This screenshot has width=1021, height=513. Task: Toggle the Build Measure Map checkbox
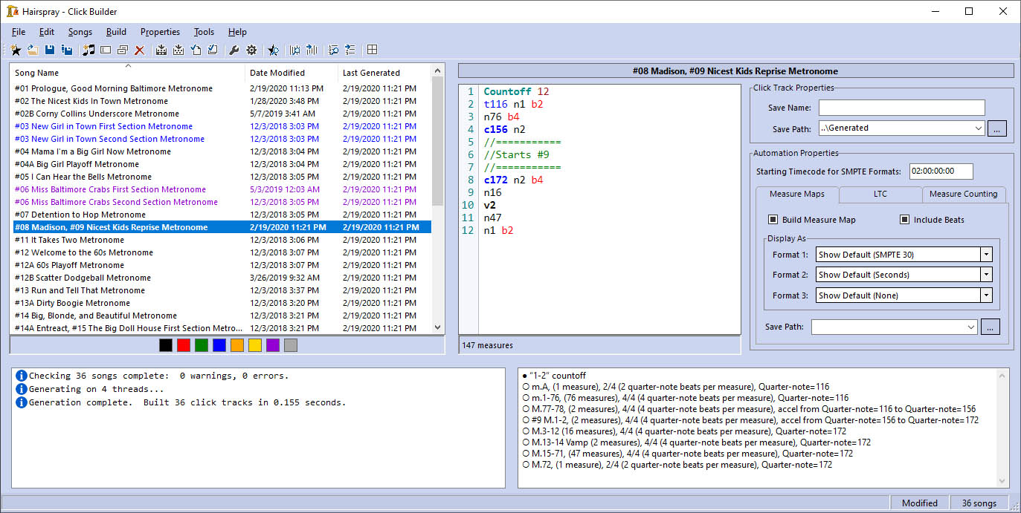click(x=773, y=220)
